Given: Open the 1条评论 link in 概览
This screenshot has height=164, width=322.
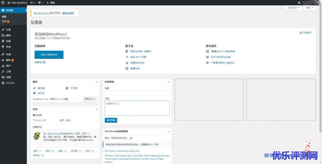Looking at the screenshot, I should (x=41, y=93).
